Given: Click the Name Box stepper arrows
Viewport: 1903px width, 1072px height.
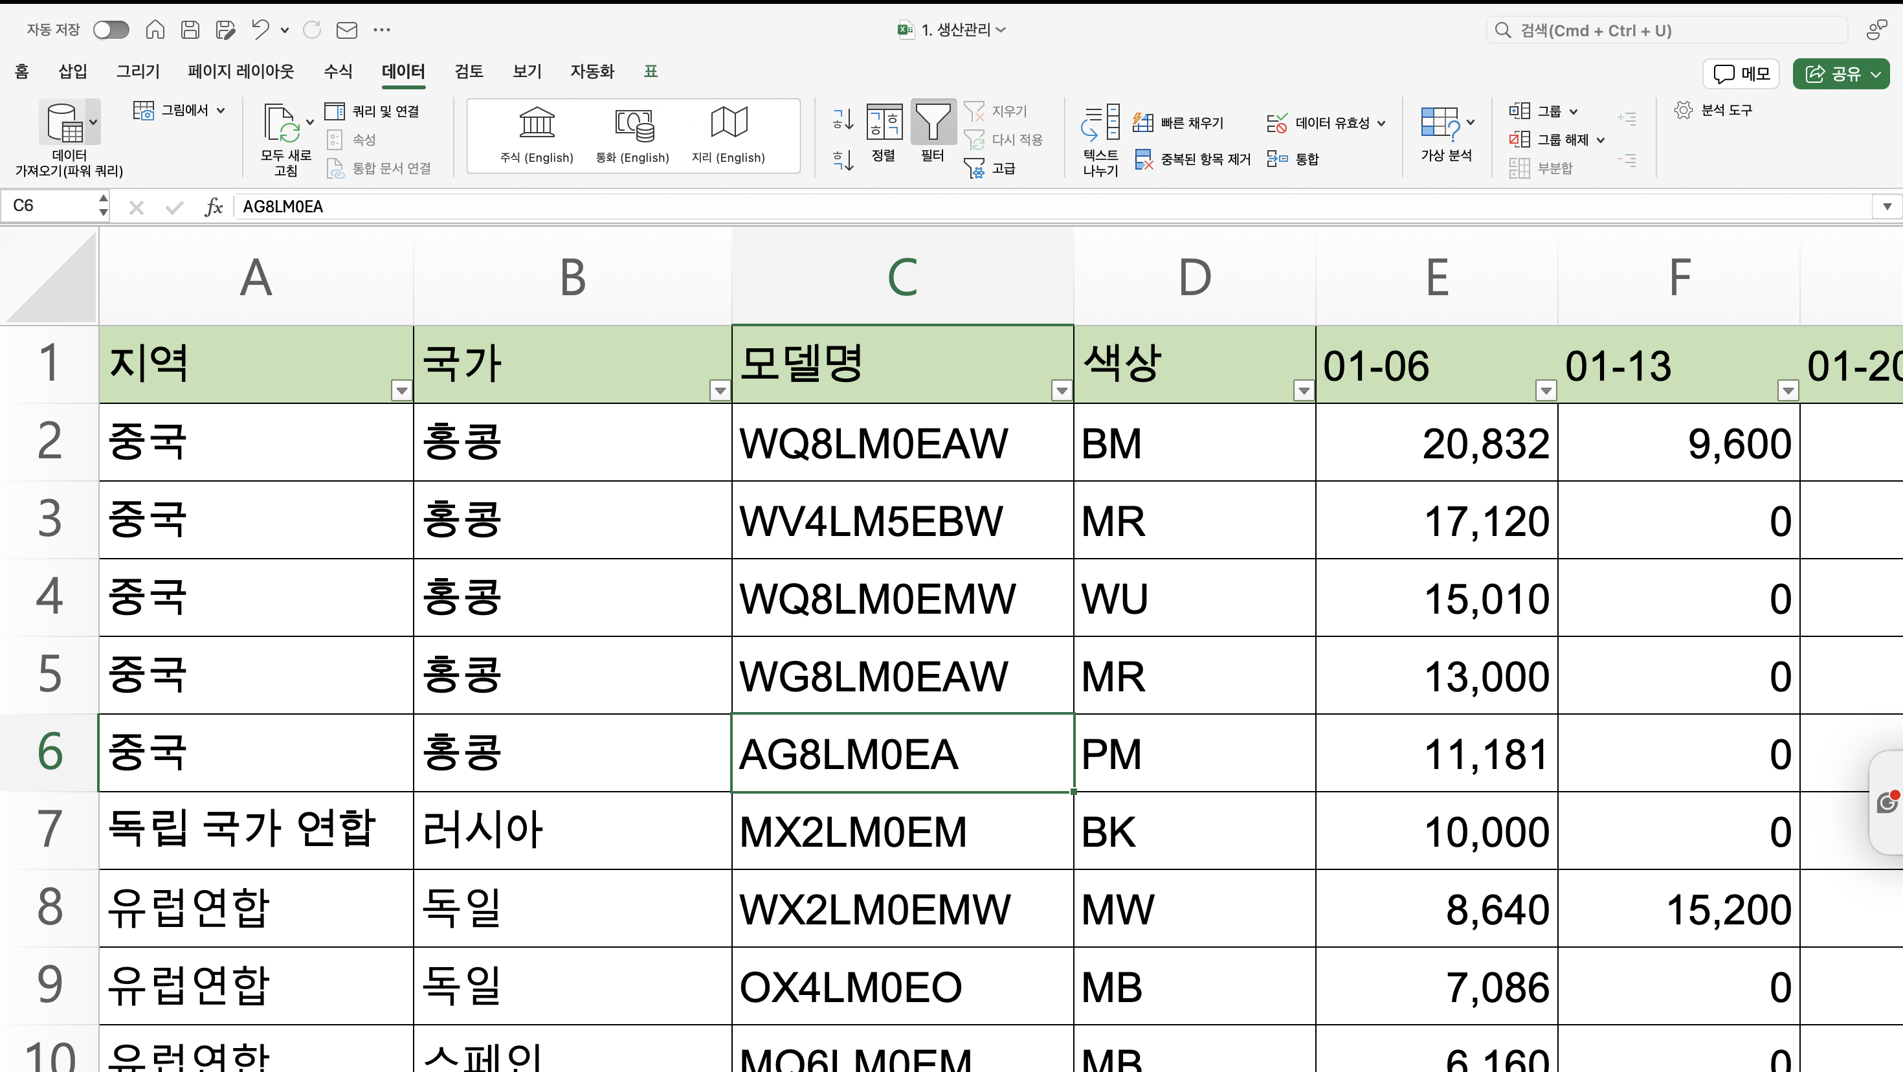Looking at the screenshot, I should tap(103, 205).
